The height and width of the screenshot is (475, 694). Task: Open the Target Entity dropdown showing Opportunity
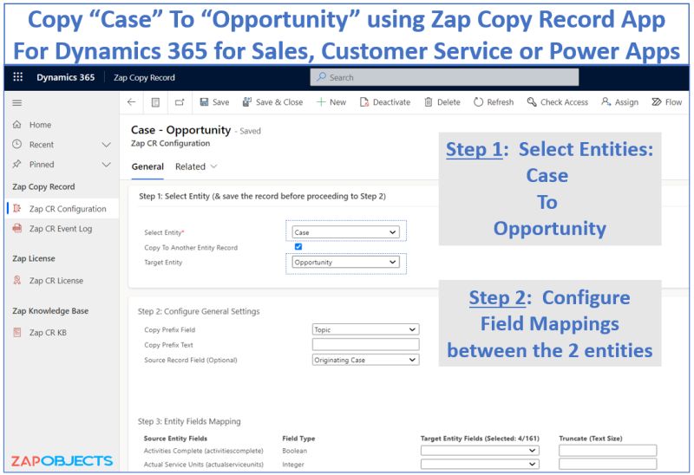[345, 263]
